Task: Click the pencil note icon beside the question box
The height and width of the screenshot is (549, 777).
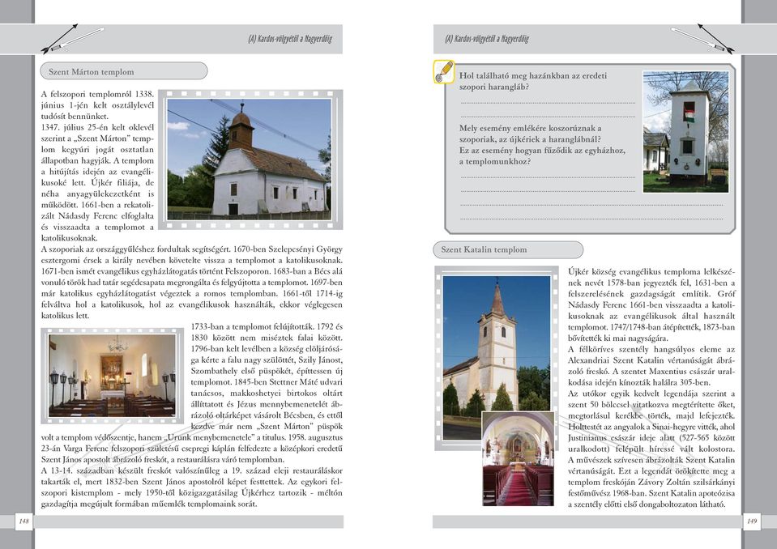Action: 443,71
